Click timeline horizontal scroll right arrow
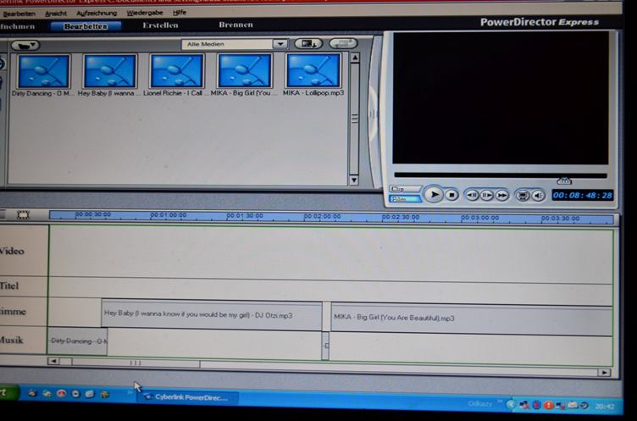The image size is (637, 421). [x=604, y=372]
